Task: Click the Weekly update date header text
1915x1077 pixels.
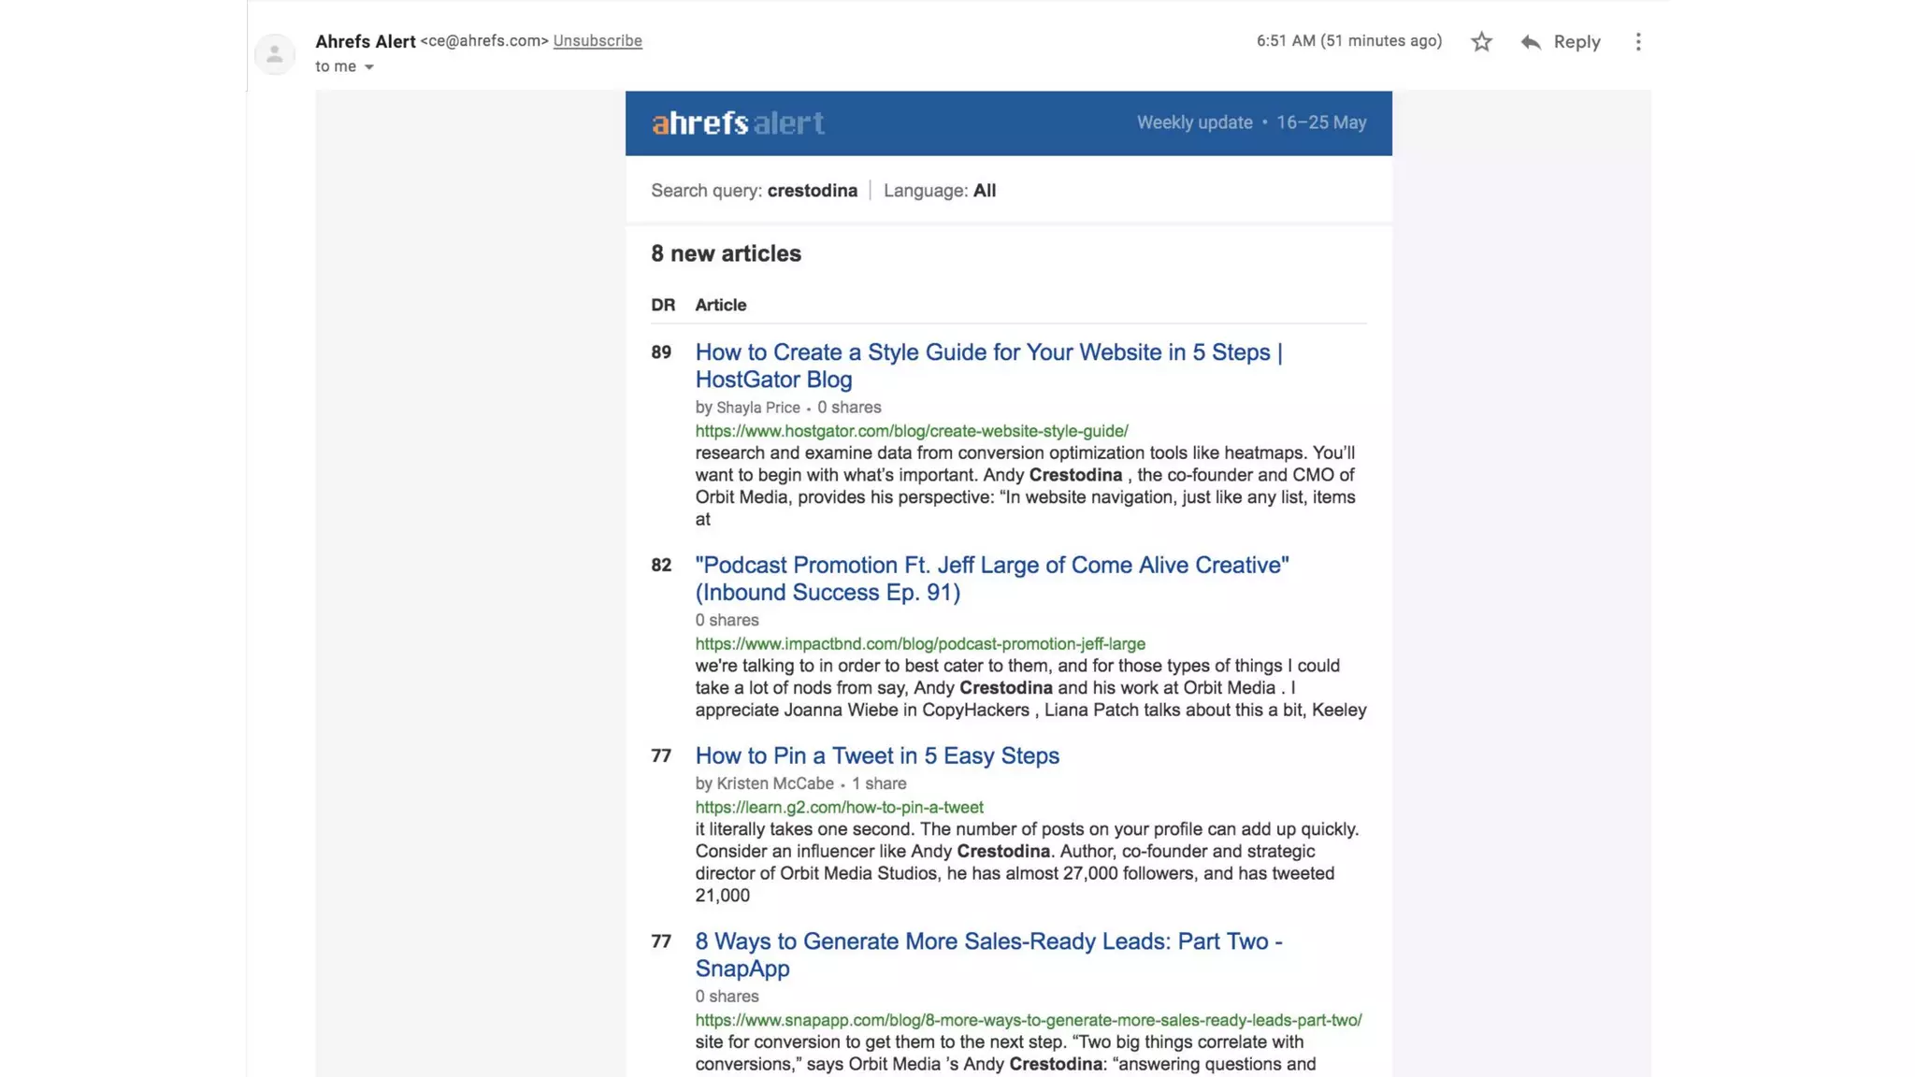Action: click(x=1250, y=122)
